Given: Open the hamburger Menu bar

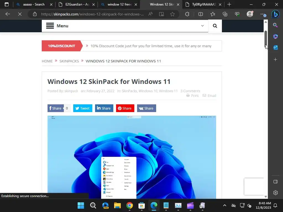Looking at the screenshot, I should (x=125, y=26).
